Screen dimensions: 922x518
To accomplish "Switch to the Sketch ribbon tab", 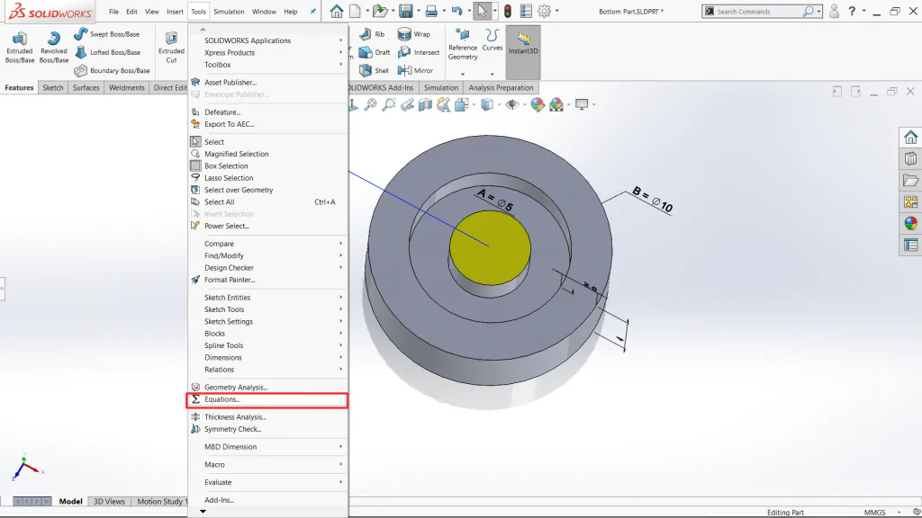I will click(53, 87).
